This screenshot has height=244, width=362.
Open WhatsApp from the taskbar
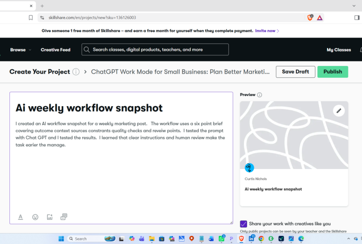click(222, 239)
